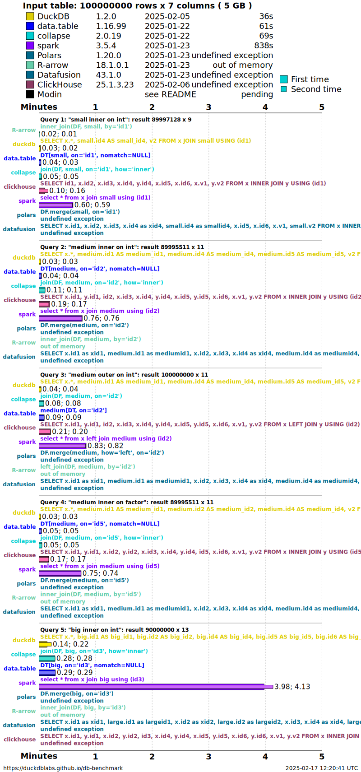Click the 'pending' status for Modin
This screenshot has height=772, width=361.
pos(257,94)
